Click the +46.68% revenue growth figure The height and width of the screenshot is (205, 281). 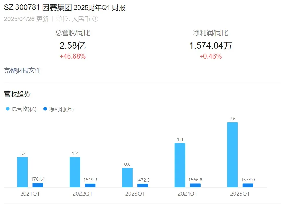pyautogui.click(x=73, y=56)
